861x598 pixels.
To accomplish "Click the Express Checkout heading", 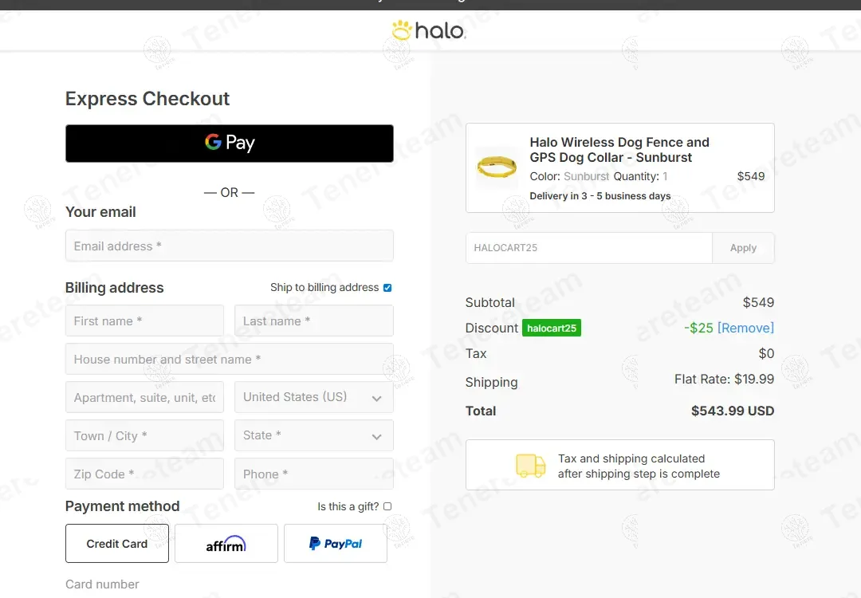I will pyautogui.click(x=147, y=99).
